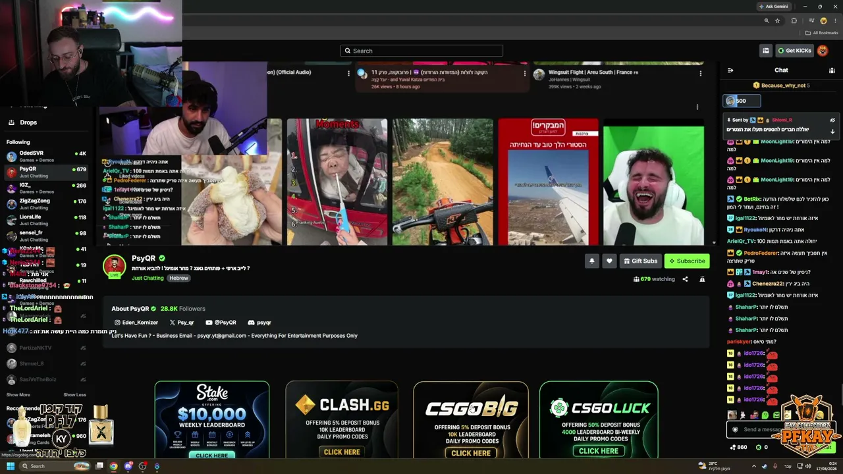Select Chenezra22 username in chat
Screen dimensions: 843x474
coord(768,284)
